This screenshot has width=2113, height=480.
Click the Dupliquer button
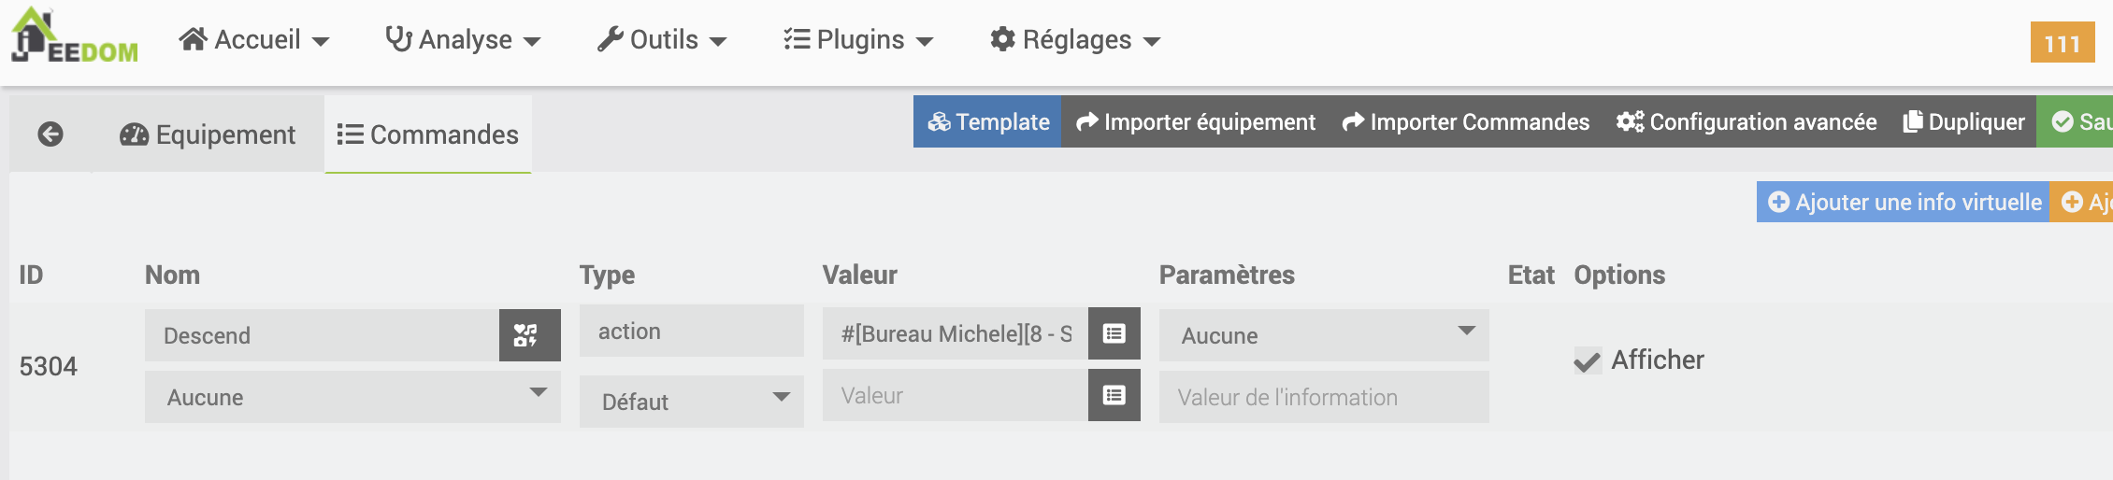click(x=1963, y=121)
